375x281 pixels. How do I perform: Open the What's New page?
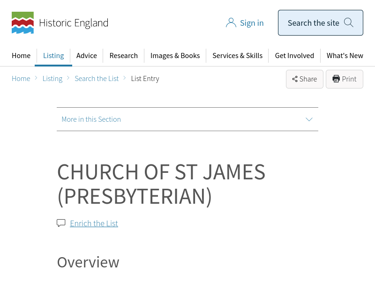point(345,56)
